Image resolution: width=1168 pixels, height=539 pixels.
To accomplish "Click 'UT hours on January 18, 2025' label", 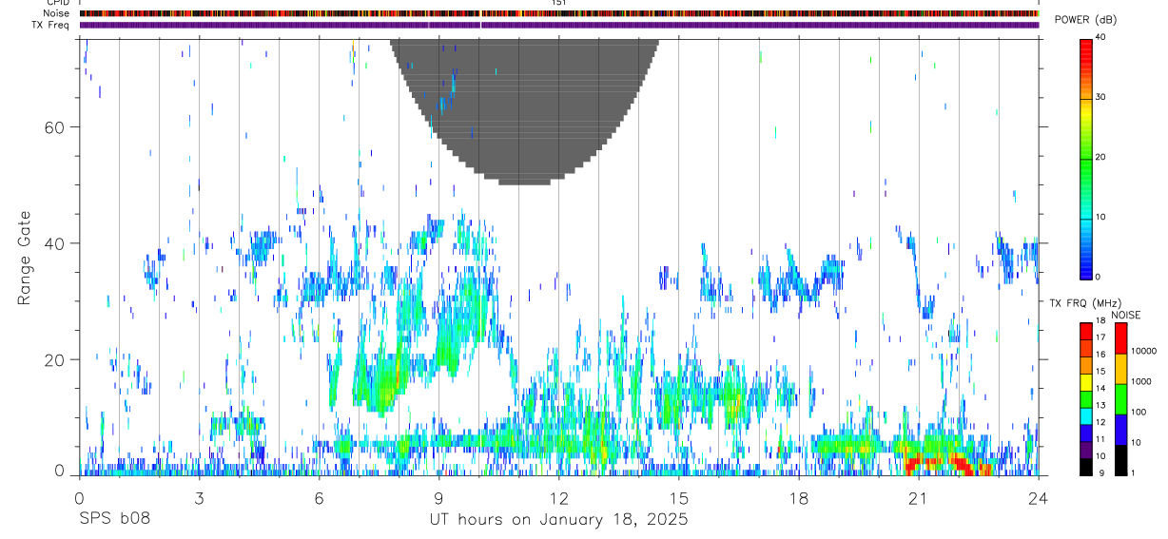I will click(x=558, y=520).
